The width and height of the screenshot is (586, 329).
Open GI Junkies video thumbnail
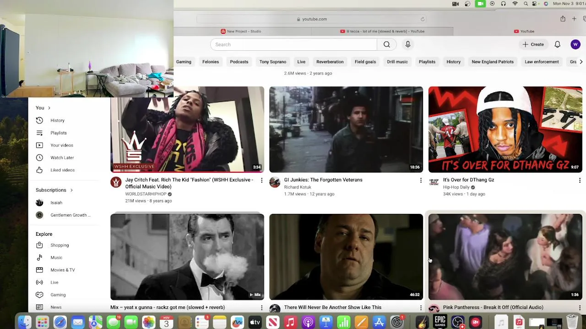click(x=346, y=129)
